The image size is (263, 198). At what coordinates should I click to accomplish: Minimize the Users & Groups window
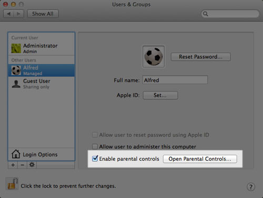tap(13, 4)
